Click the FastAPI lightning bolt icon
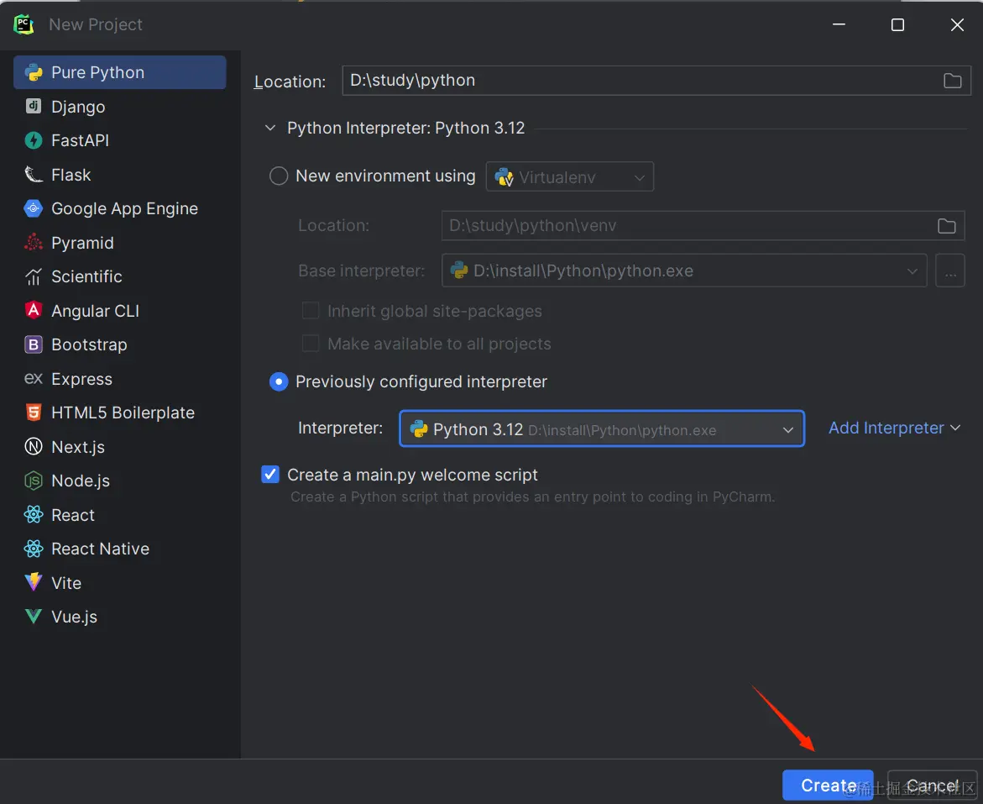Screen dimensions: 983x804 [x=34, y=140]
